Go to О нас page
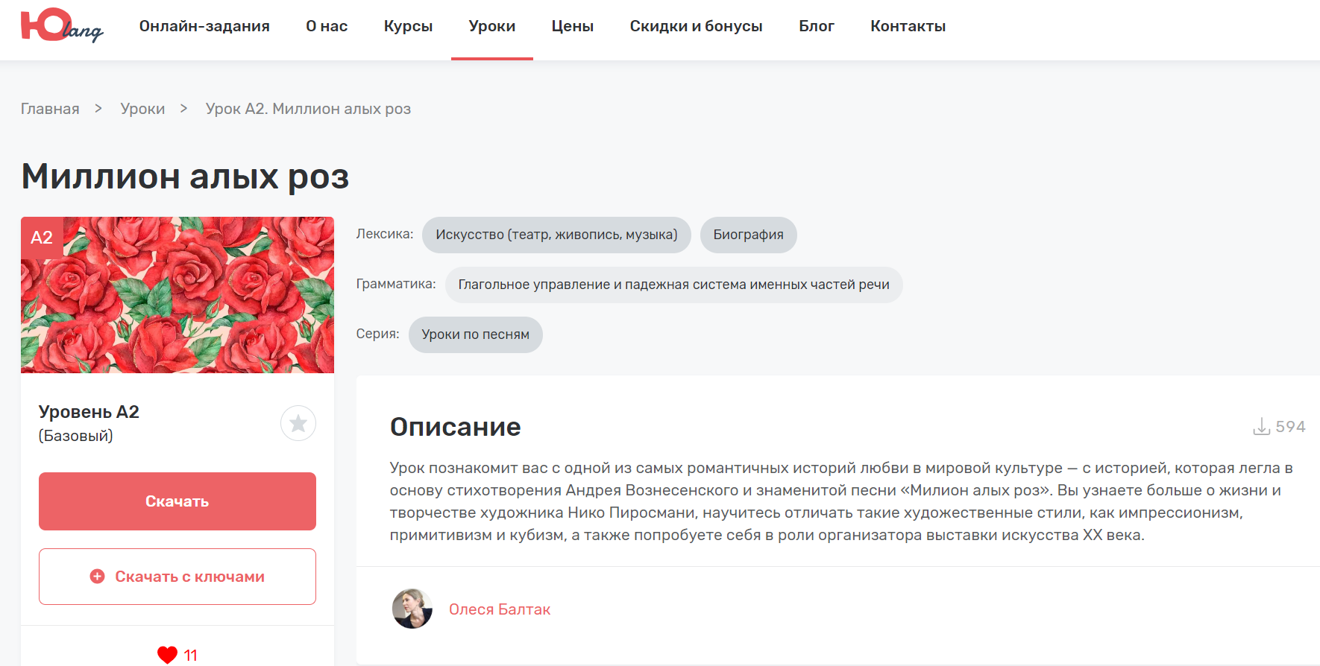The image size is (1320, 666). [x=327, y=26]
